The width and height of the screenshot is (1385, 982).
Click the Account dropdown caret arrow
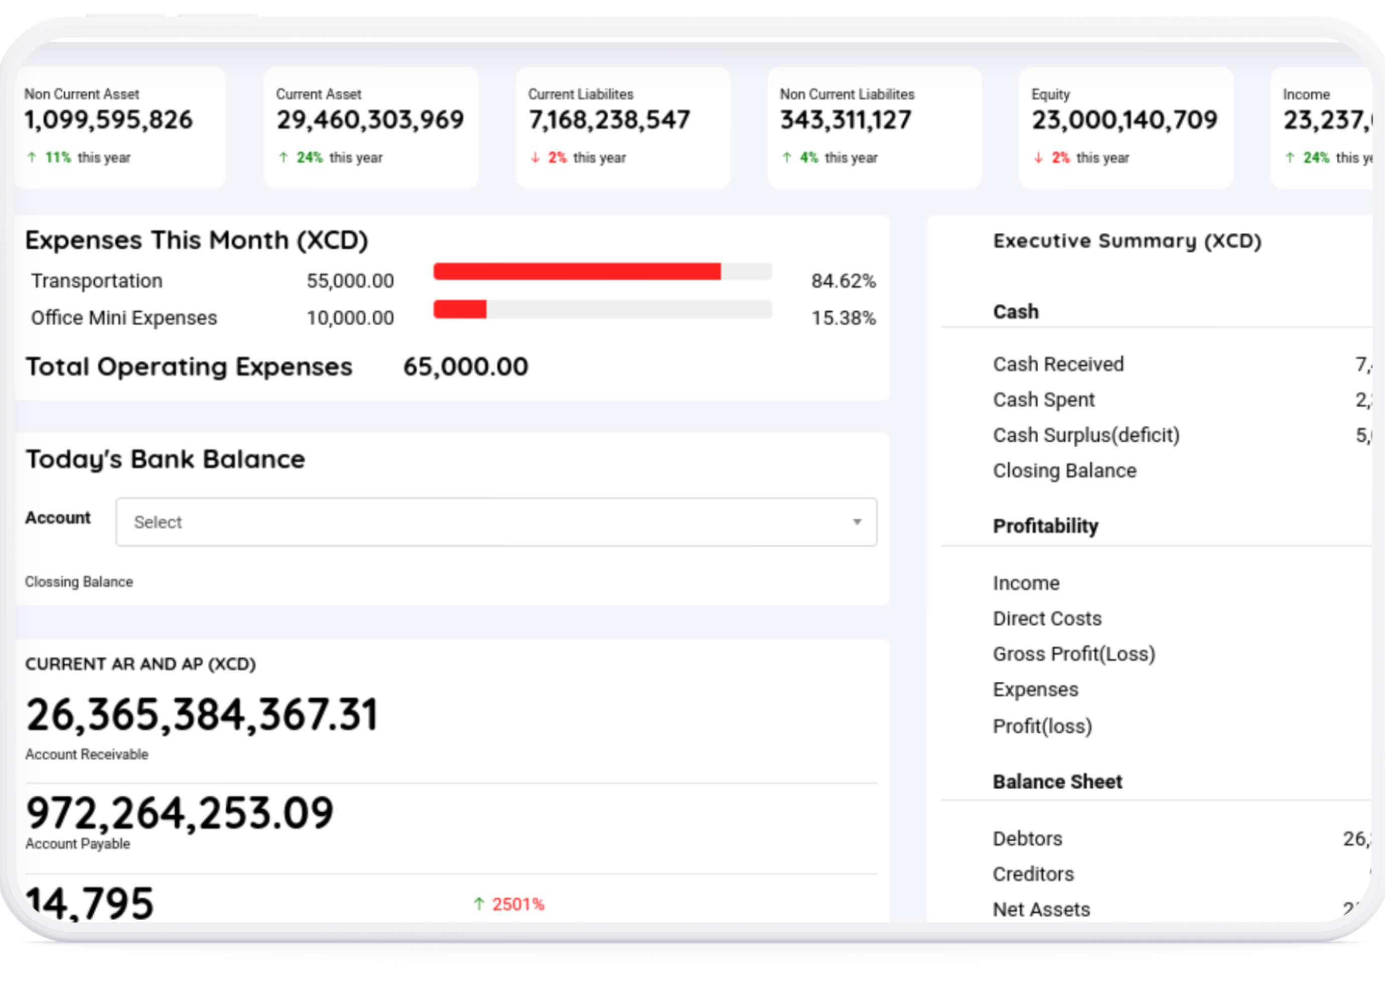click(857, 522)
